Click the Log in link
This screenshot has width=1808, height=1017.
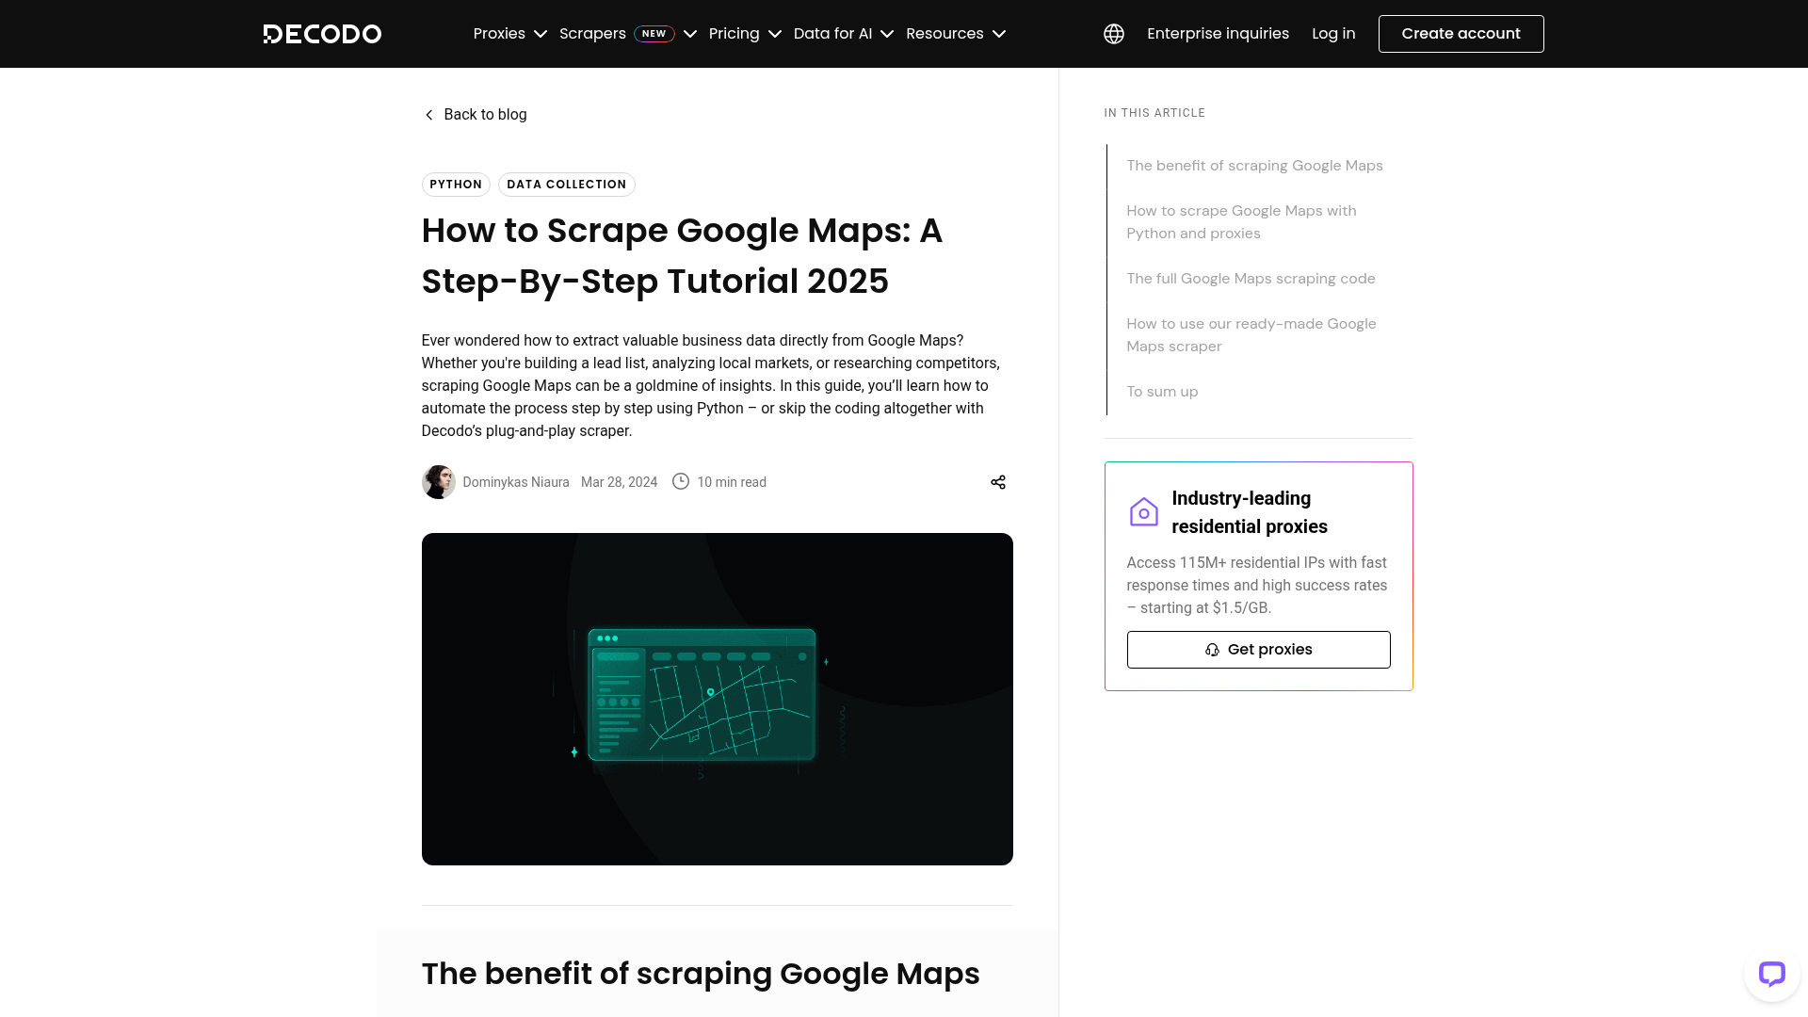1333,34
